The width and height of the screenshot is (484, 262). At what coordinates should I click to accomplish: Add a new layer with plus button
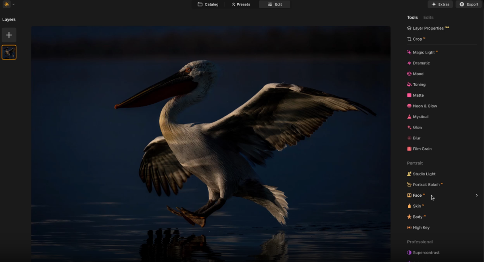point(9,35)
